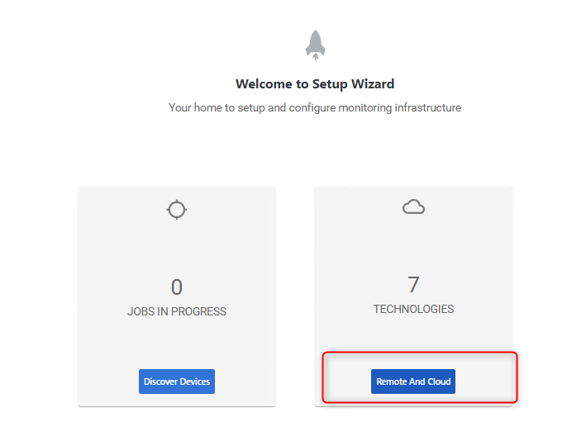The image size is (567, 436).
Task: Open Remote And Cloud setup
Action: point(413,381)
